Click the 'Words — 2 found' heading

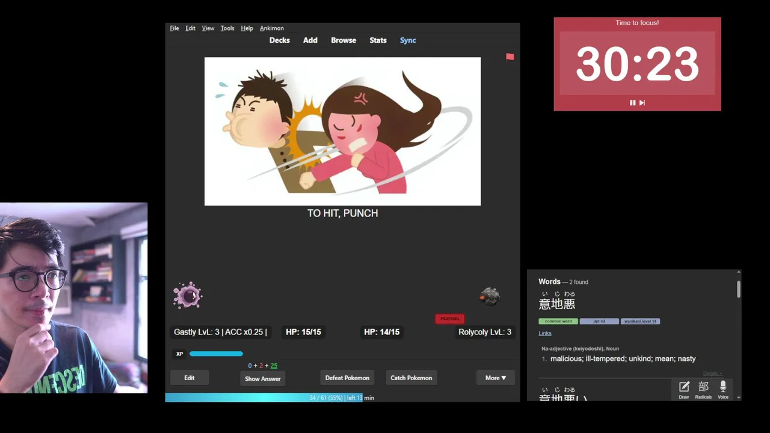[x=563, y=281]
